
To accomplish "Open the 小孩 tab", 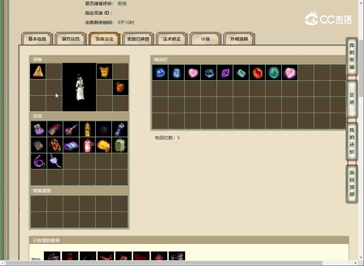I will click(x=205, y=39).
